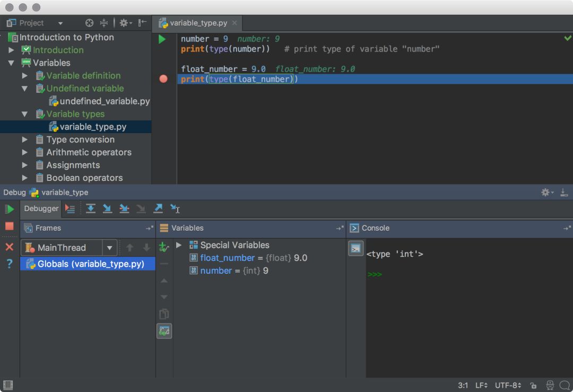Click the green inspection checkmark
573x392 pixels.
click(568, 38)
